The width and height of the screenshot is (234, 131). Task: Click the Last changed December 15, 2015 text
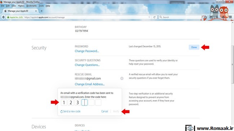click(x=145, y=46)
